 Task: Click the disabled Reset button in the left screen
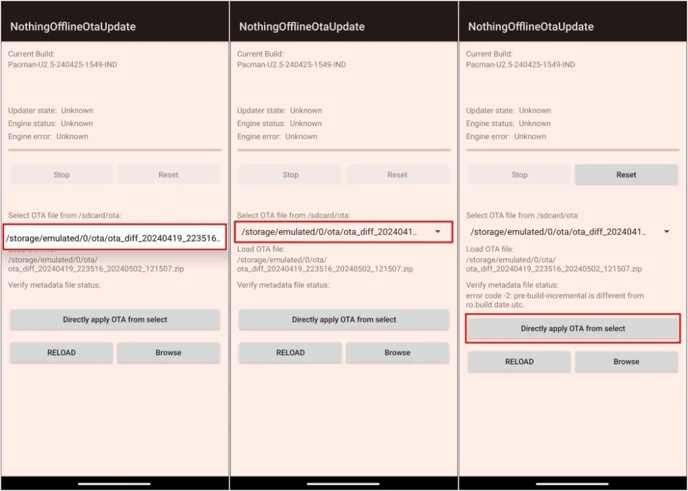coord(169,175)
